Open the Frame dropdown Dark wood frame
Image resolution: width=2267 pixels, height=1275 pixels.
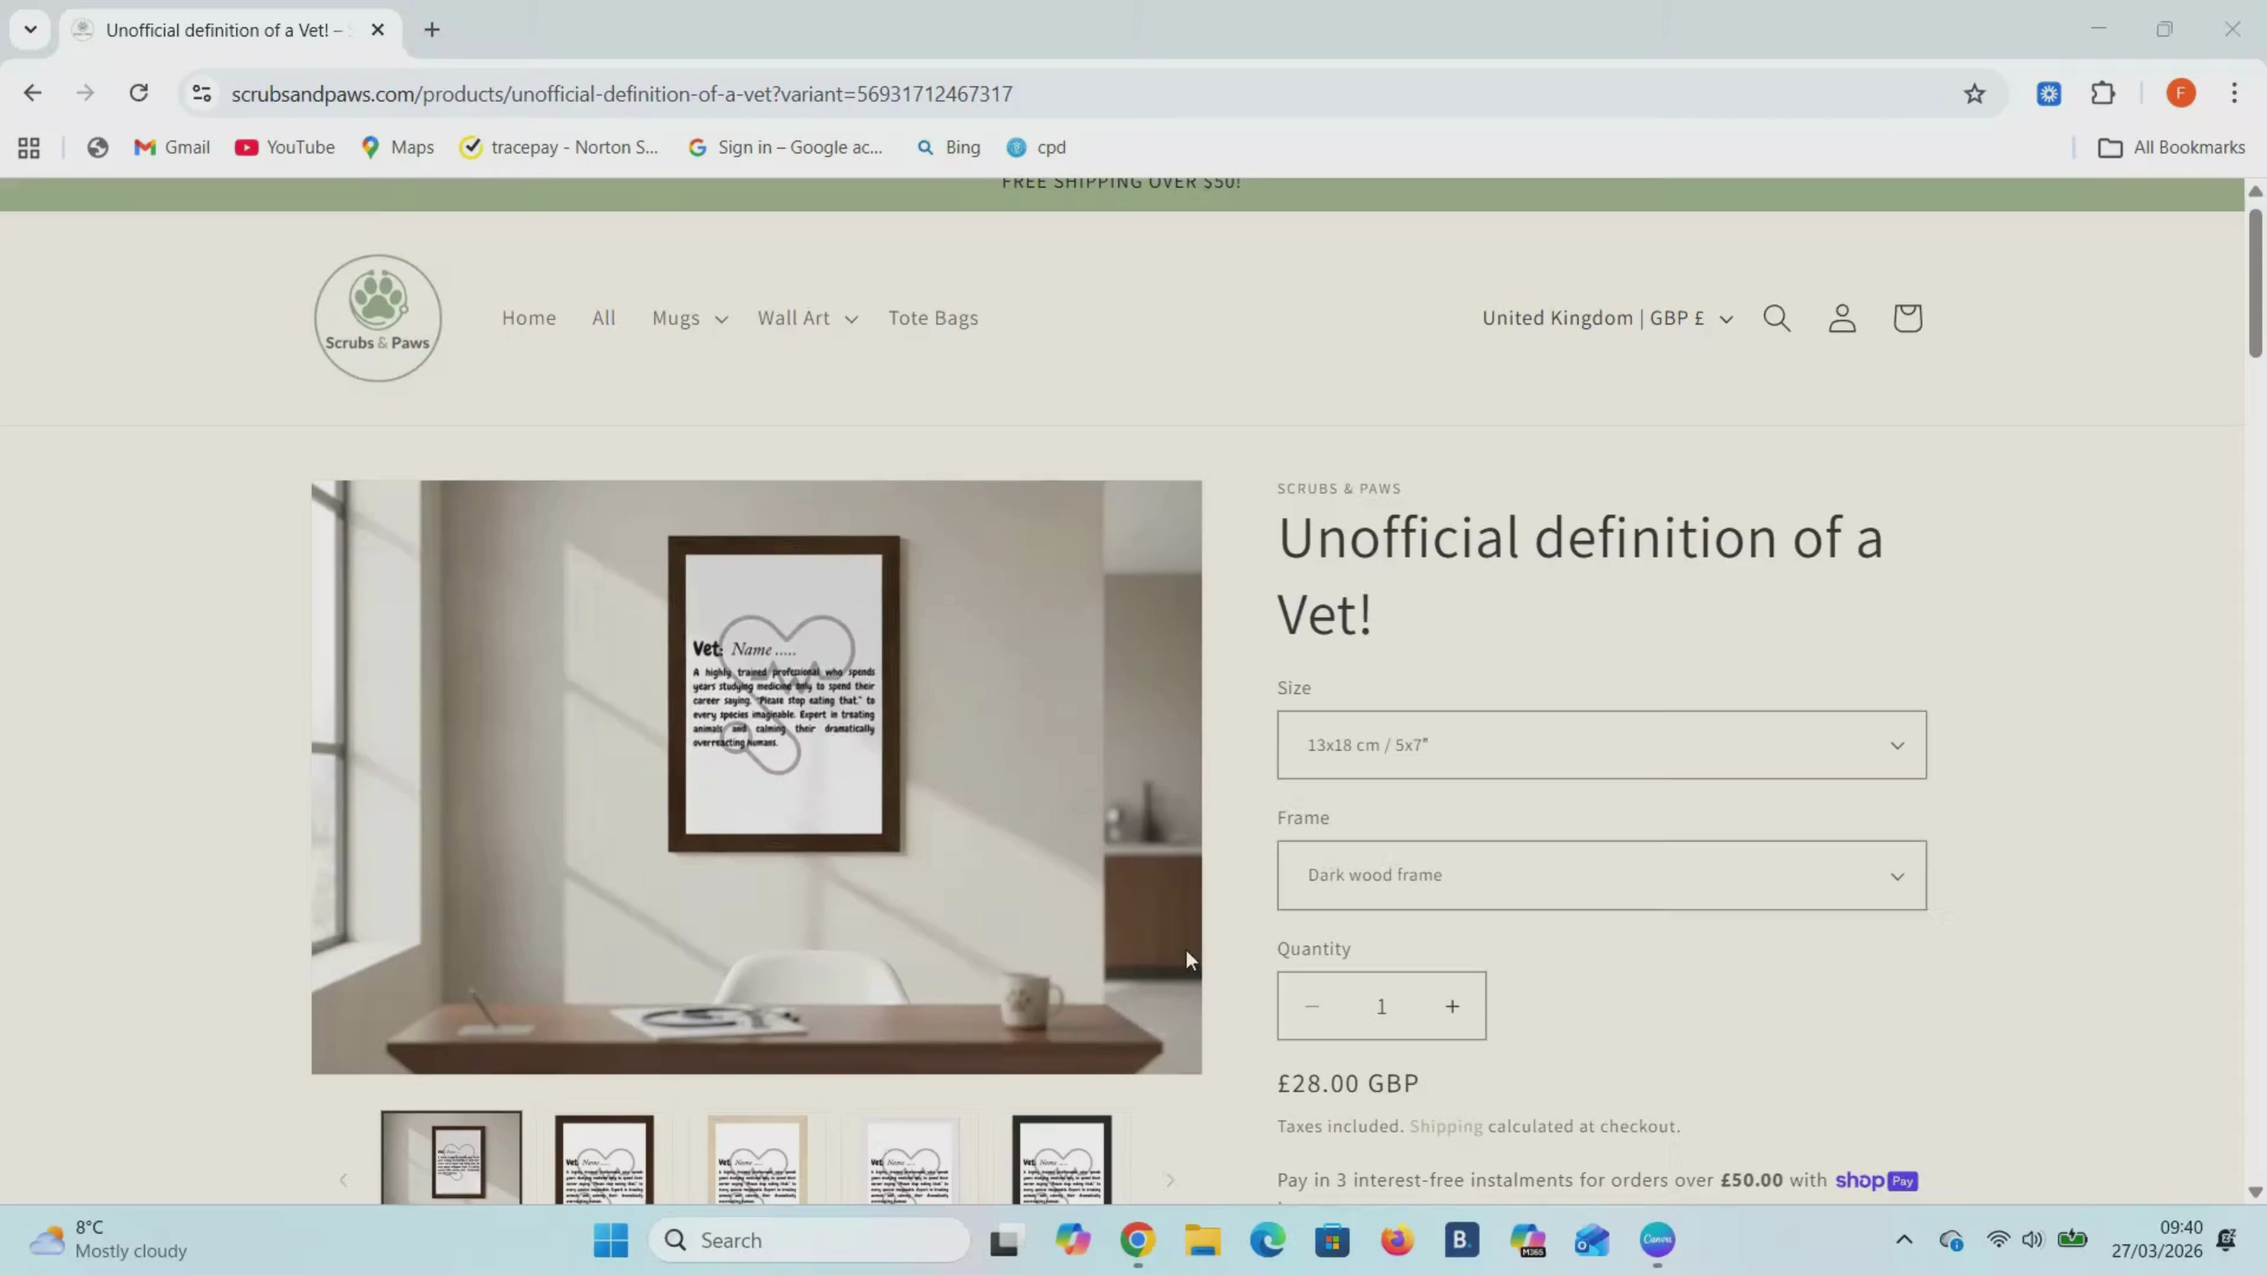[1602, 875]
